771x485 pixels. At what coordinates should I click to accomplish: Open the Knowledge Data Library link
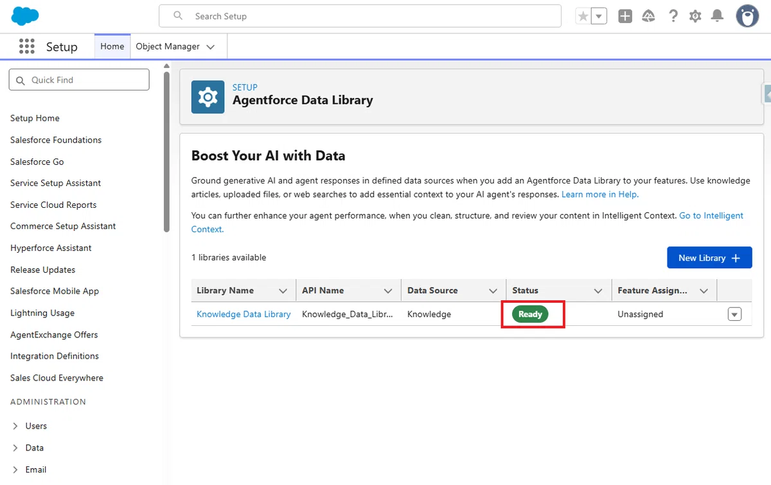[x=244, y=314]
